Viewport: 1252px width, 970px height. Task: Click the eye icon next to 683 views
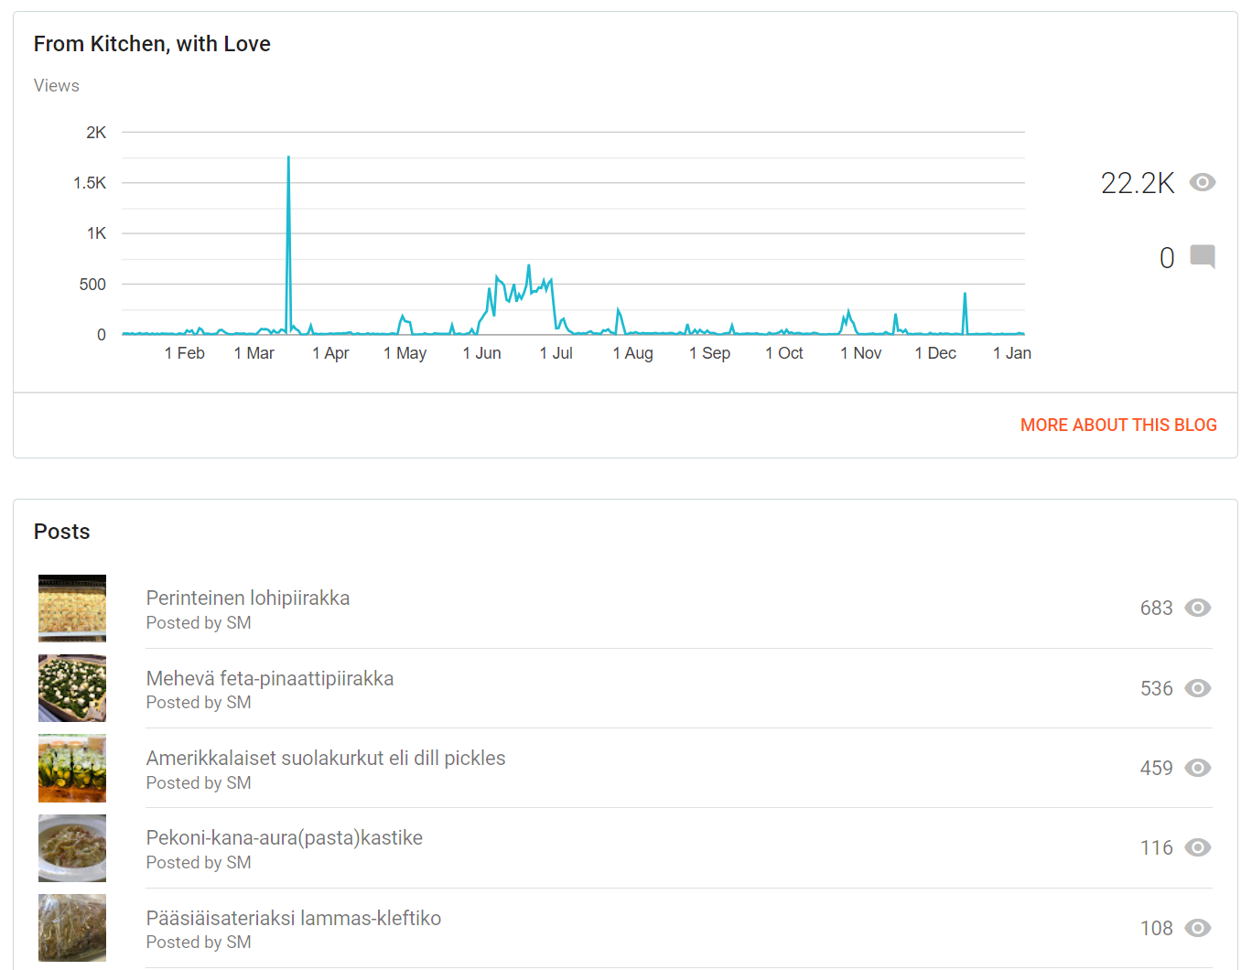click(1197, 608)
